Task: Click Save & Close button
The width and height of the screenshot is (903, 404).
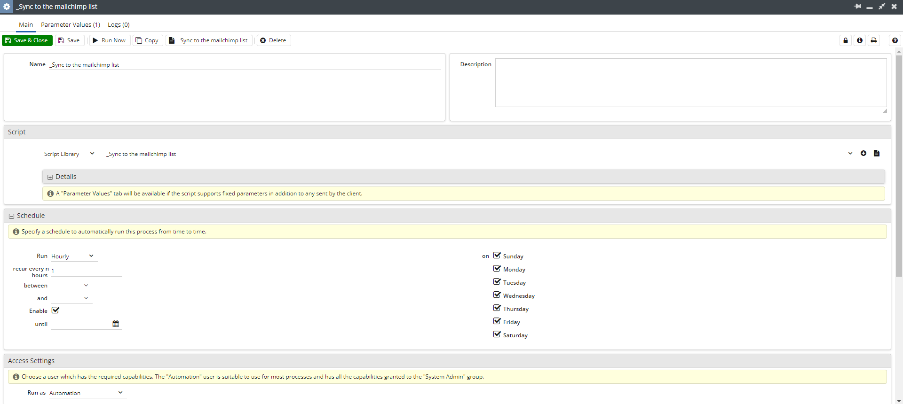Action: coord(27,40)
